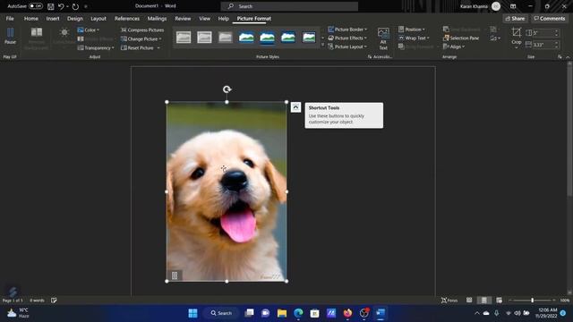Viewport: 573px width, 322px height.
Task: Click Reset Picture
Action: click(137, 47)
